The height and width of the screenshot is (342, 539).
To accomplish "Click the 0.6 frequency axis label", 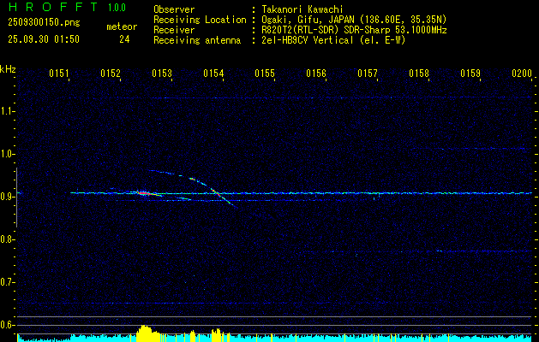I will [7, 325].
